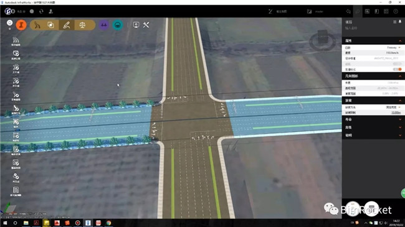Toggle the greyed-out switch above lane marking
Viewport: 405px width, 227px height.
tap(398, 64)
